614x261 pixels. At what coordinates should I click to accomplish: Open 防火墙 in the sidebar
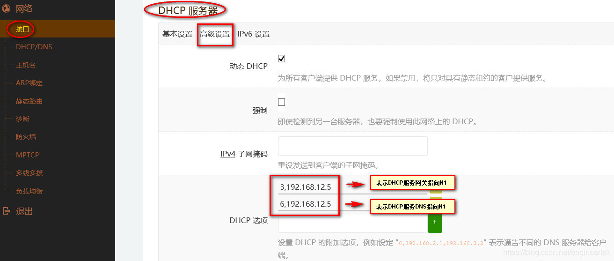coord(26,137)
